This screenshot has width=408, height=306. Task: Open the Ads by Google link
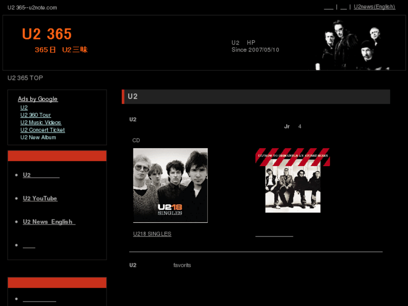[38, 99]
